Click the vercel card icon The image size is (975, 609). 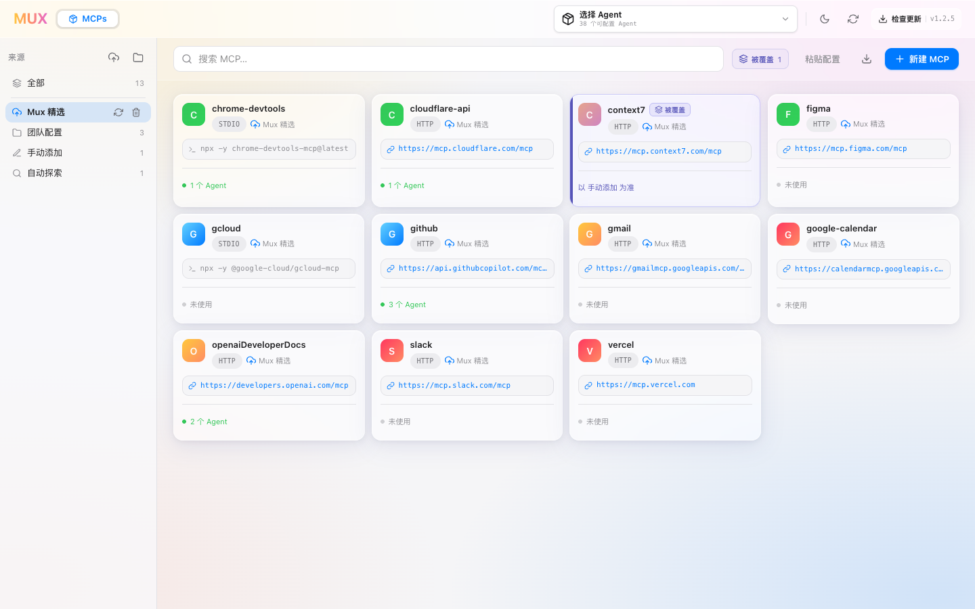590,351
